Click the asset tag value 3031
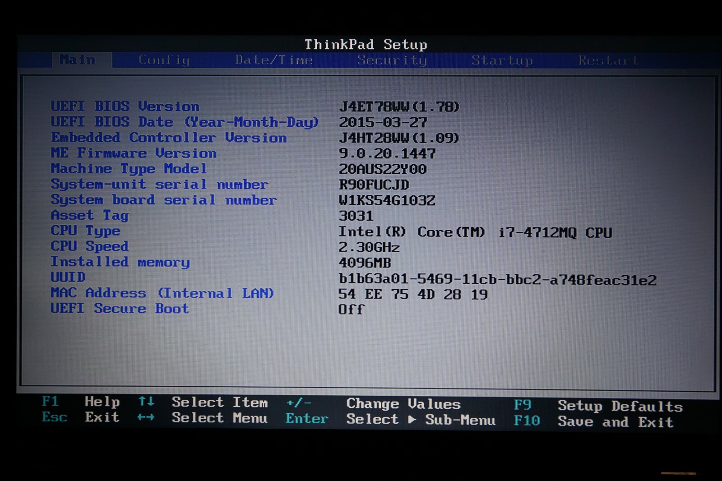The image size is (722, 481). 356,216
